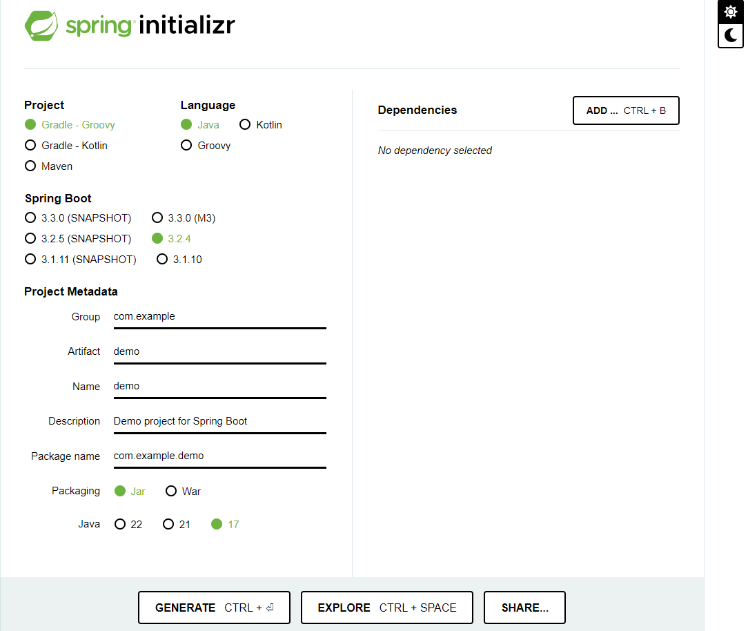Generate the project zip
748x631 pixels.
(214, 608)
